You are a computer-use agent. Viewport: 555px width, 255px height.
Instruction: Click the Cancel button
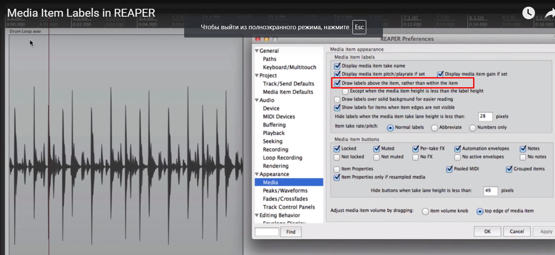click(x=517, y=231)
